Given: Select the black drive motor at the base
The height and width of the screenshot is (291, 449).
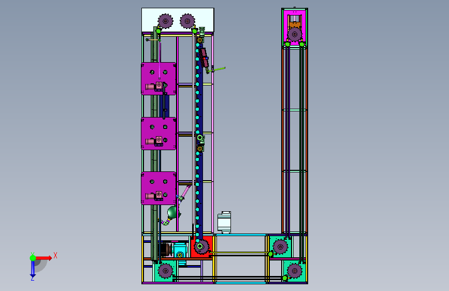Looking at the screenshot, I should tap(166, 250).
